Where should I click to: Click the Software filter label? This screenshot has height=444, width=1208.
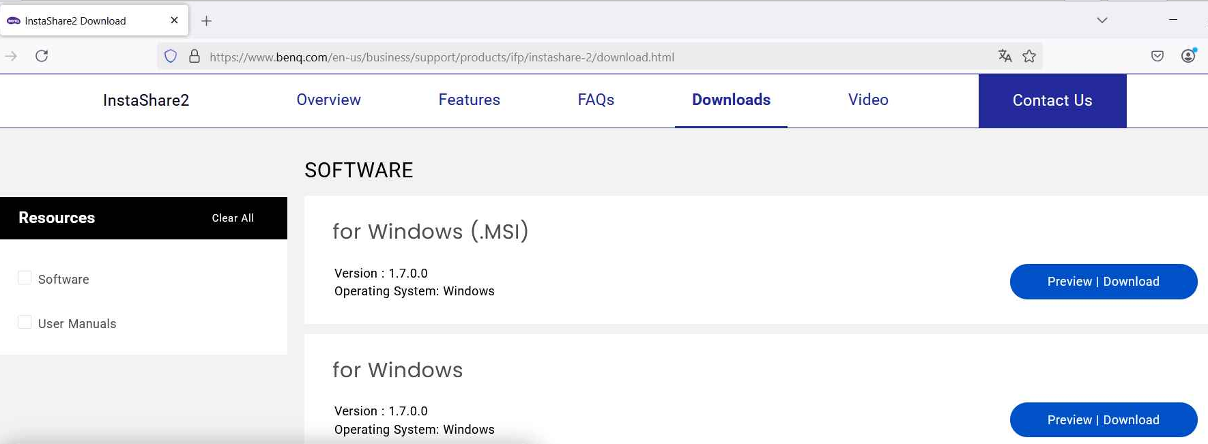point(63,280)
